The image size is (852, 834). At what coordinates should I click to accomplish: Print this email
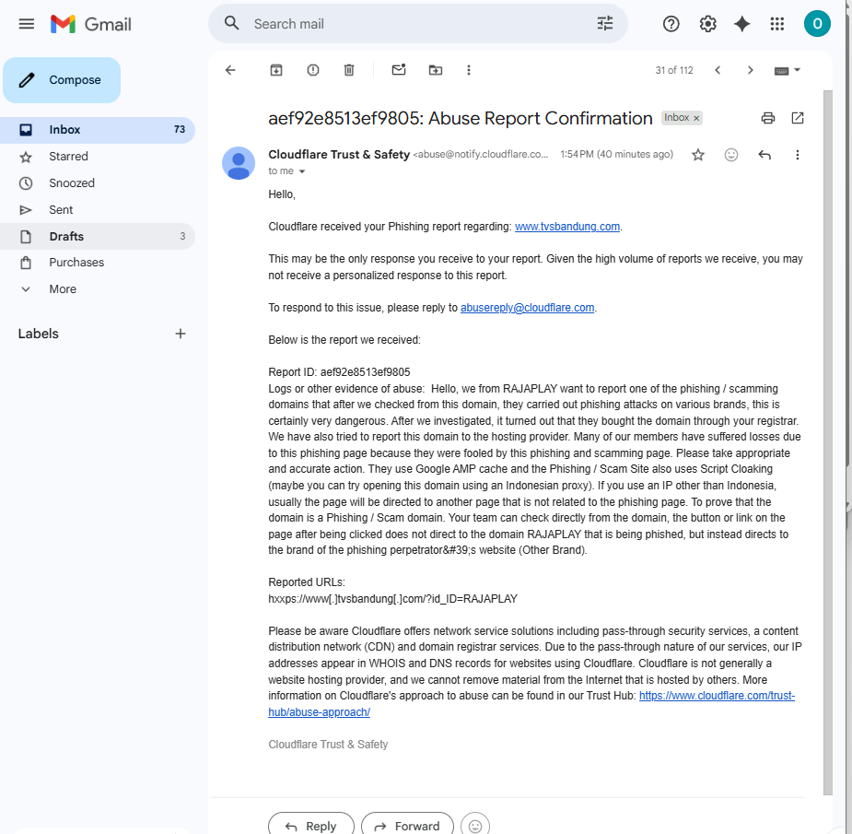pyautogui.click(x=768, y=118)
